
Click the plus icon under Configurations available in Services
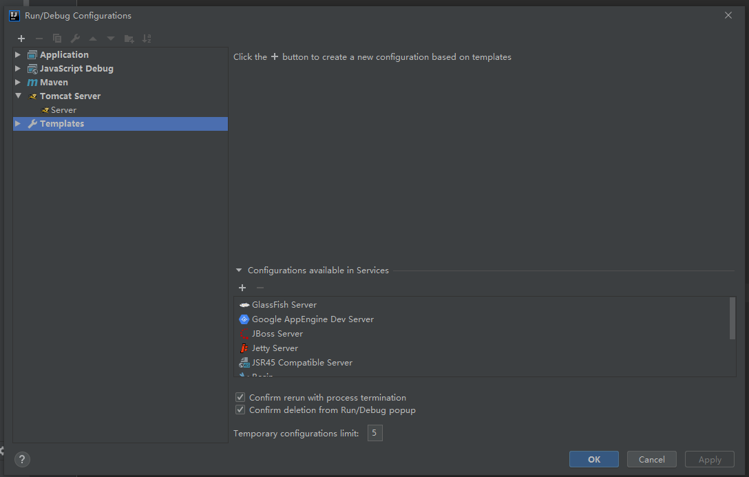click(242, 287)
